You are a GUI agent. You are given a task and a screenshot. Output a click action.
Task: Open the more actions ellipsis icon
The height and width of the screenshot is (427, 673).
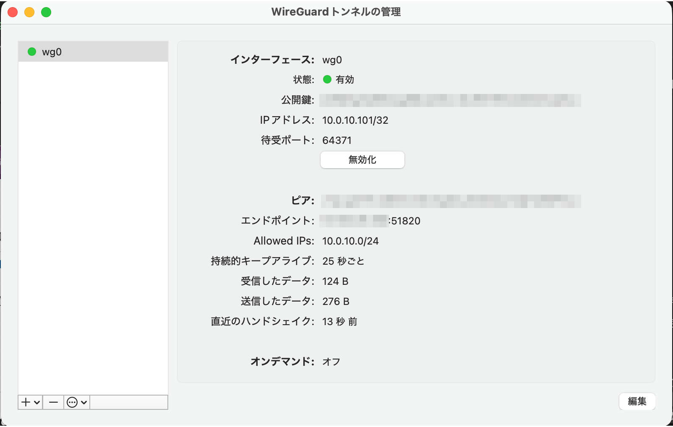(72, 402)
